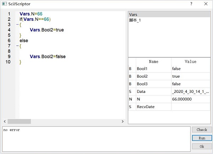
Task: Run the script with the Run button
Action: point(202,138)
